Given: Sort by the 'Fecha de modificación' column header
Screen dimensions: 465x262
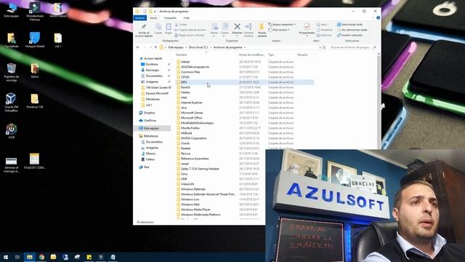Looking at the screenshot, I should point(252,55).
